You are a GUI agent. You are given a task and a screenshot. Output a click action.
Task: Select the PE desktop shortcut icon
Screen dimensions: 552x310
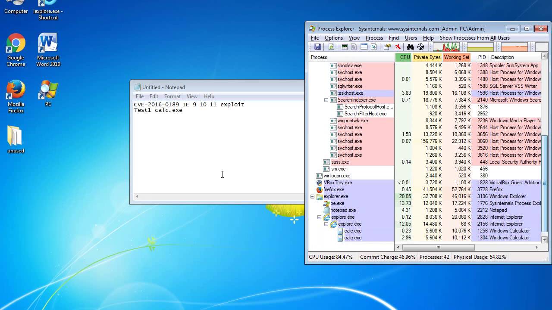tap(48, 93)
